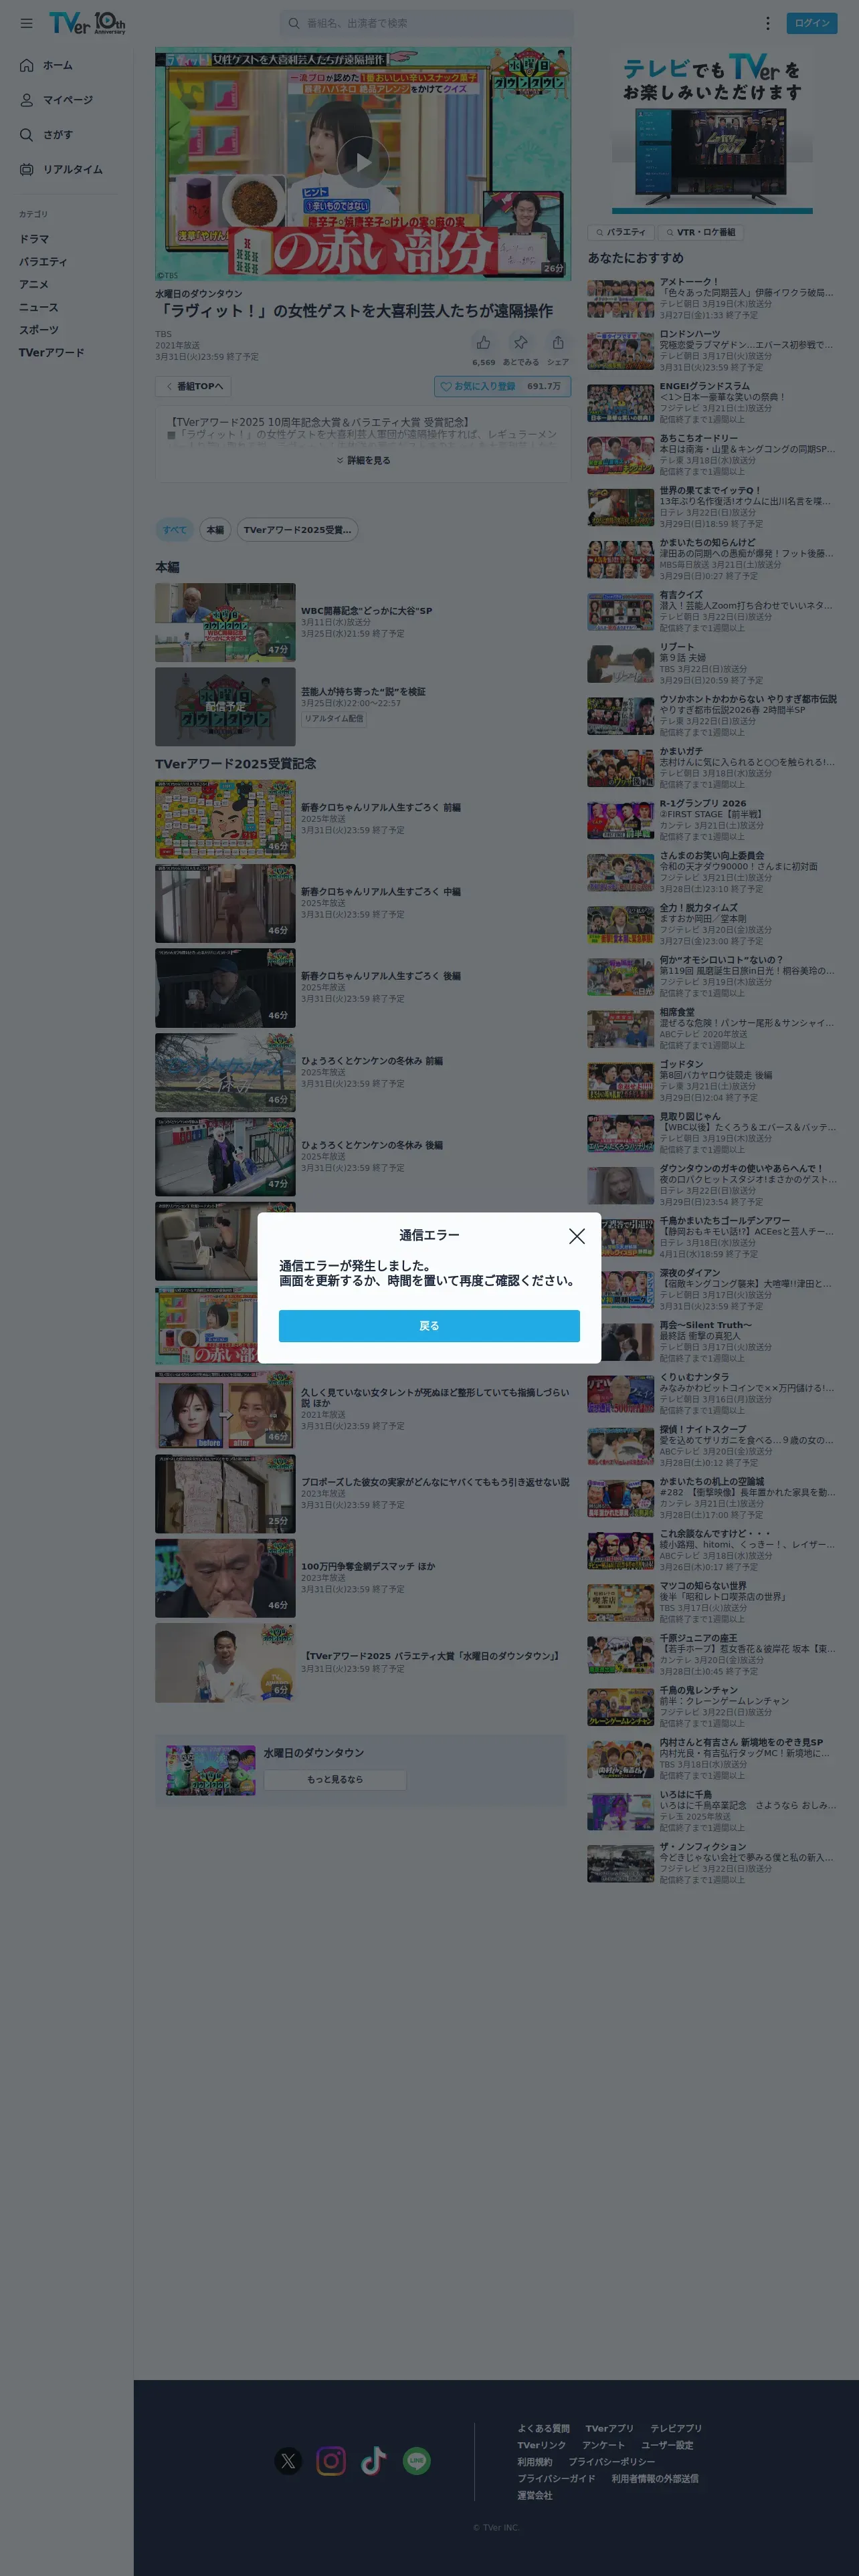
Task: Open よくある質問 footer link
Action: point(543,2428)
